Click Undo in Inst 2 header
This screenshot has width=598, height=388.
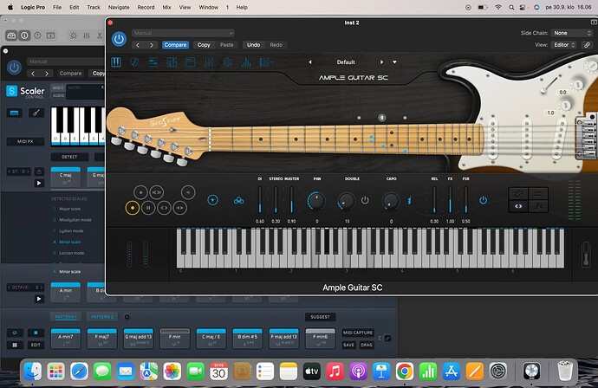(253, 45)
